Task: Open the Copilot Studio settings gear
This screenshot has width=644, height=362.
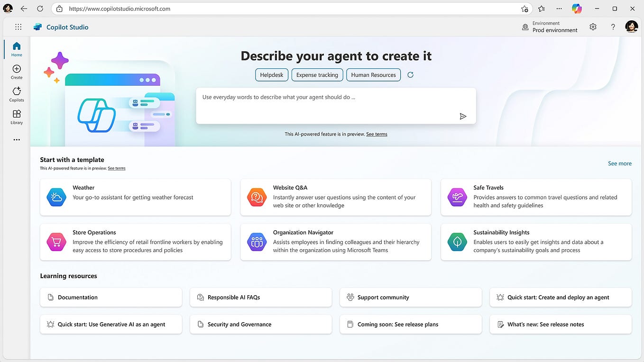Action: pyautogui.click(x=593, y=27)
